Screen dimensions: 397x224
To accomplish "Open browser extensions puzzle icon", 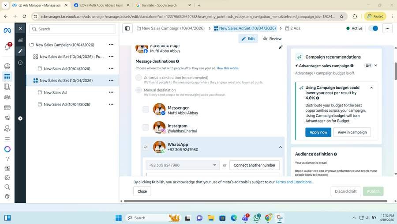I will [355, 16].
